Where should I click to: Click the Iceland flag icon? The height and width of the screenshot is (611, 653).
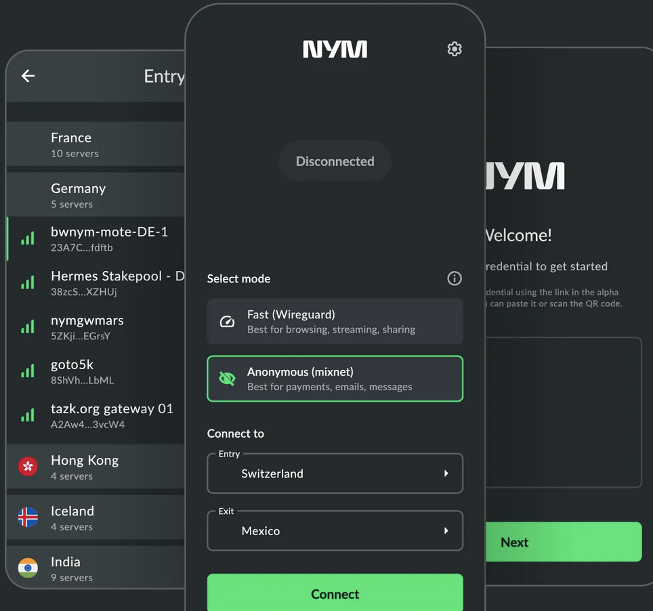28,518
